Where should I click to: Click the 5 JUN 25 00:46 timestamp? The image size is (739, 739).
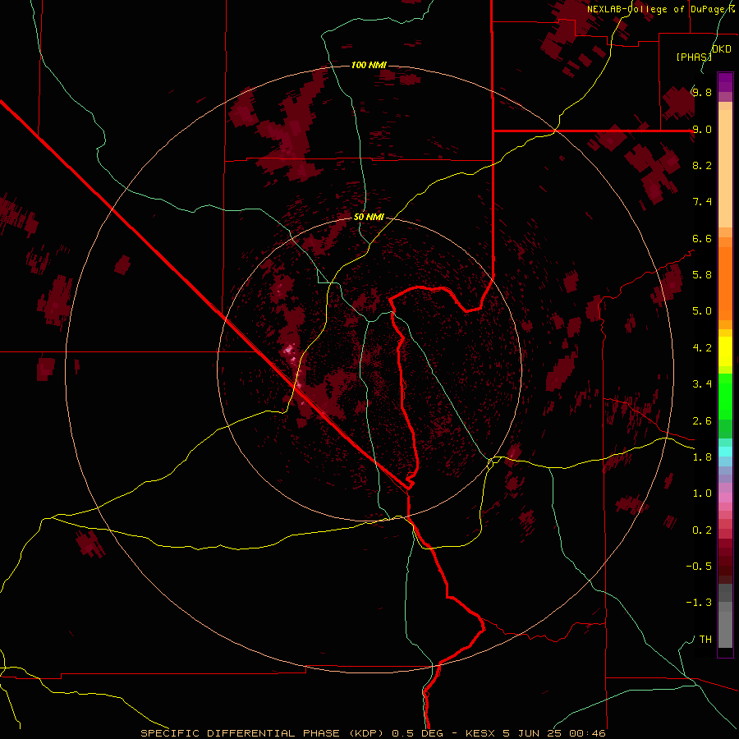tap(553, 733)
